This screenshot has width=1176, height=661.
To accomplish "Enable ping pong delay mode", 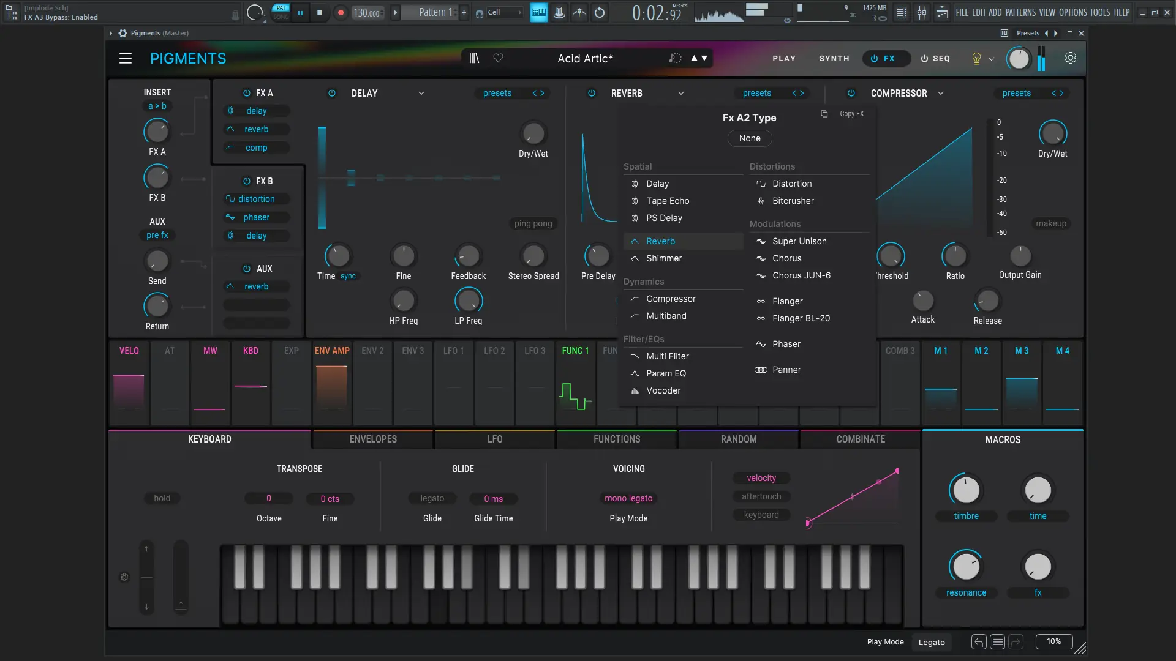I will 533,223.
